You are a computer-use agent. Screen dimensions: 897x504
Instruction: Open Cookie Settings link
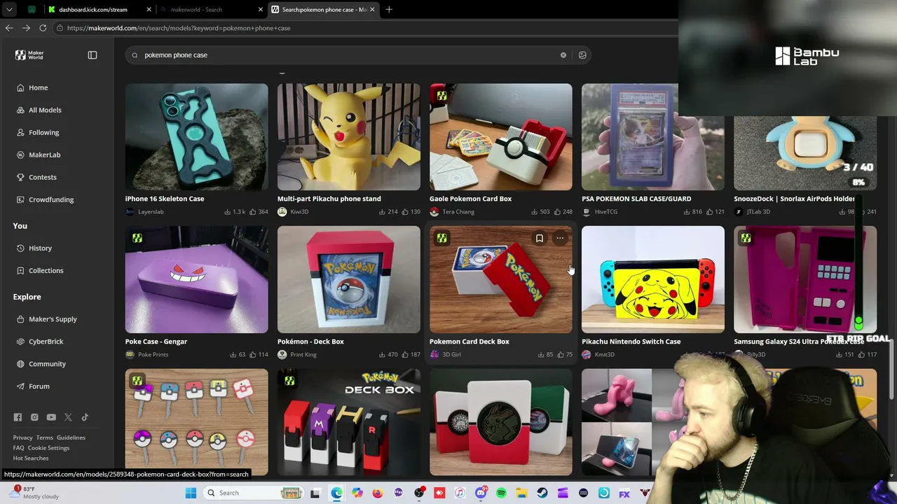coord(48,448)
